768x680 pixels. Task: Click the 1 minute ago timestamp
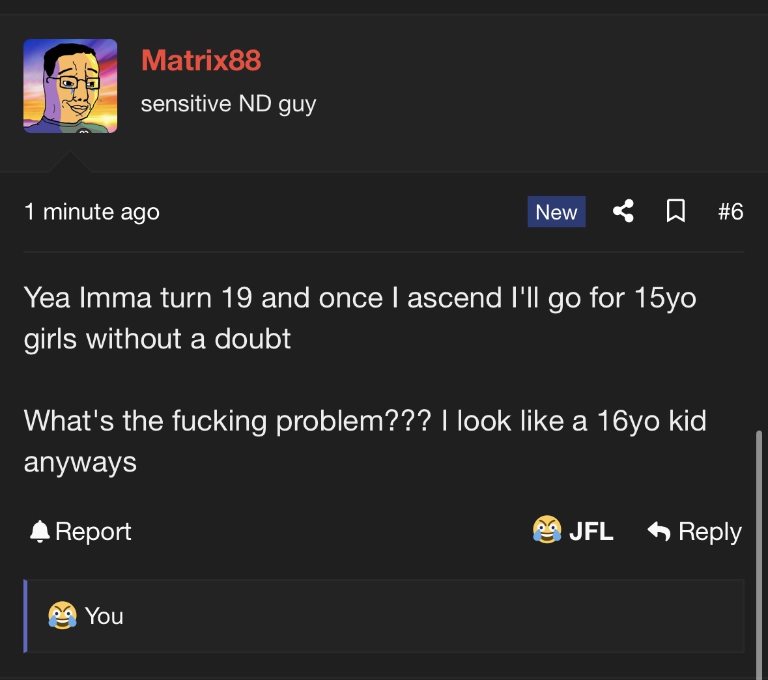[x=92, y=212]
